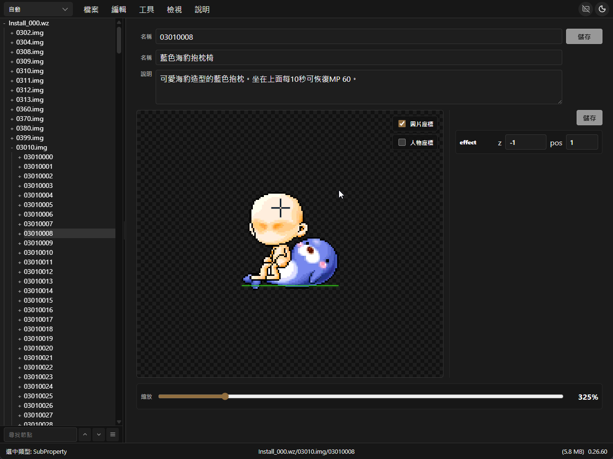
Task: Click scrollbar down arrow in tree panel
Action: tap(119, 422)
